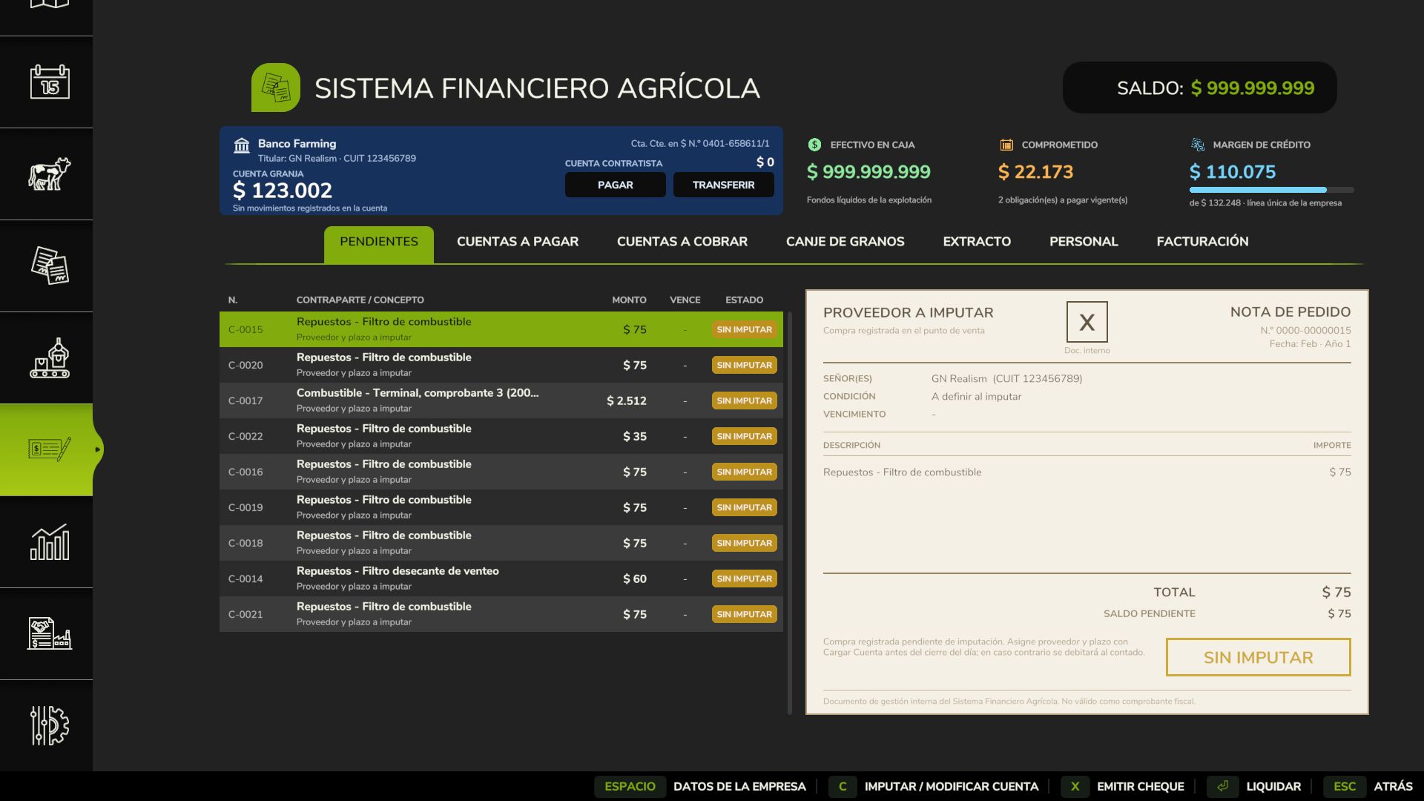Click the X doc. interno box
This screenshot has width=1424, height=801.
coord(1087,322)
